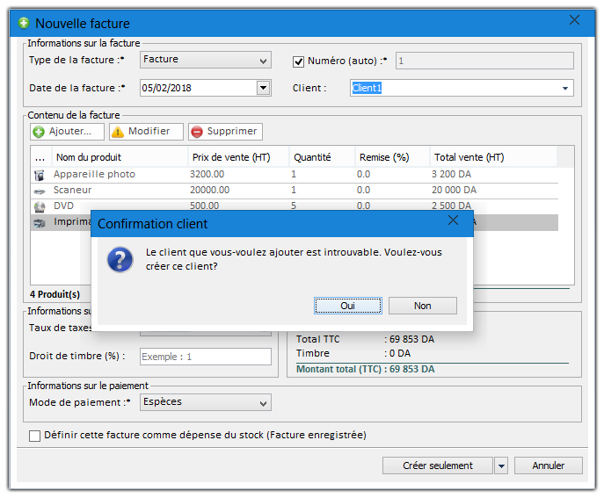Screen dimensions: 604x498
Task: Close the Confirmation client dialog
Action: click(x=454, y=220)
